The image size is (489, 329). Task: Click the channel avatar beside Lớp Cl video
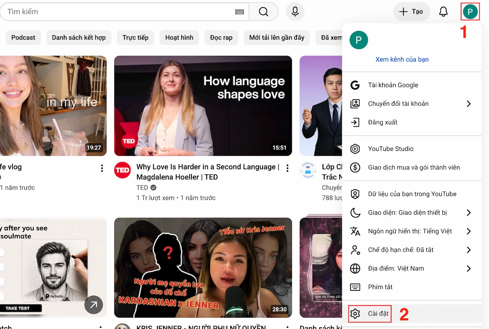click(308, 170)
